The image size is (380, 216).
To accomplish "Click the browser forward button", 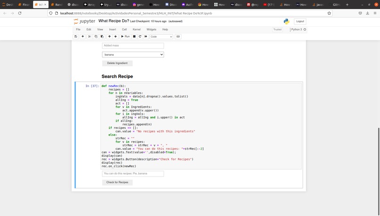I will point(12,13).
